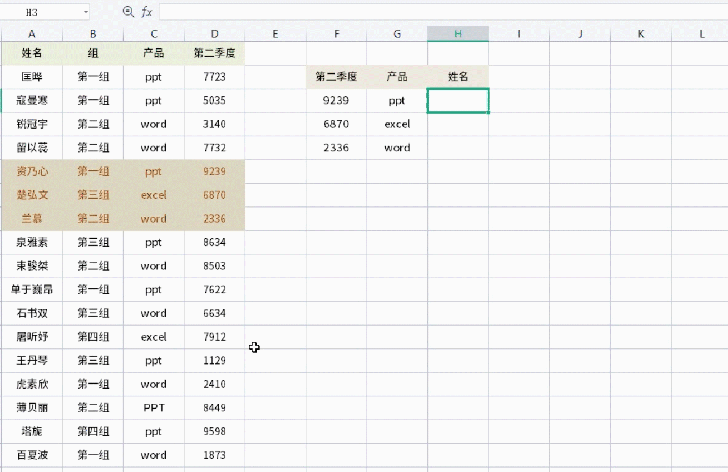Screen dimensions: 728x472
Task: Select column D header
Action: pyautogui.click(x=215, y=34)
